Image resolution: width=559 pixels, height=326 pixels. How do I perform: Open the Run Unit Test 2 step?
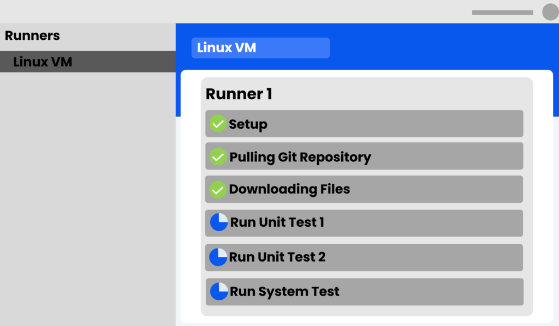pos(364,257)
